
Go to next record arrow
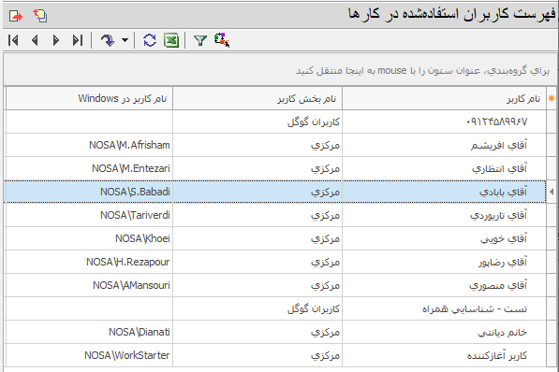[55, 40]
